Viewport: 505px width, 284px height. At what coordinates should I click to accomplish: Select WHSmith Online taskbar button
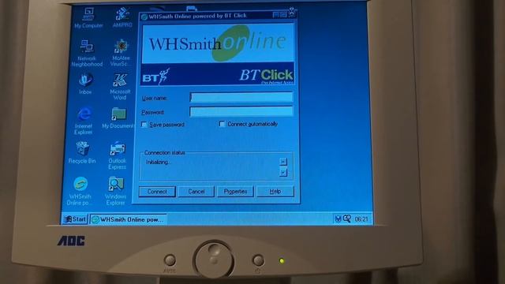click(128, 219)
